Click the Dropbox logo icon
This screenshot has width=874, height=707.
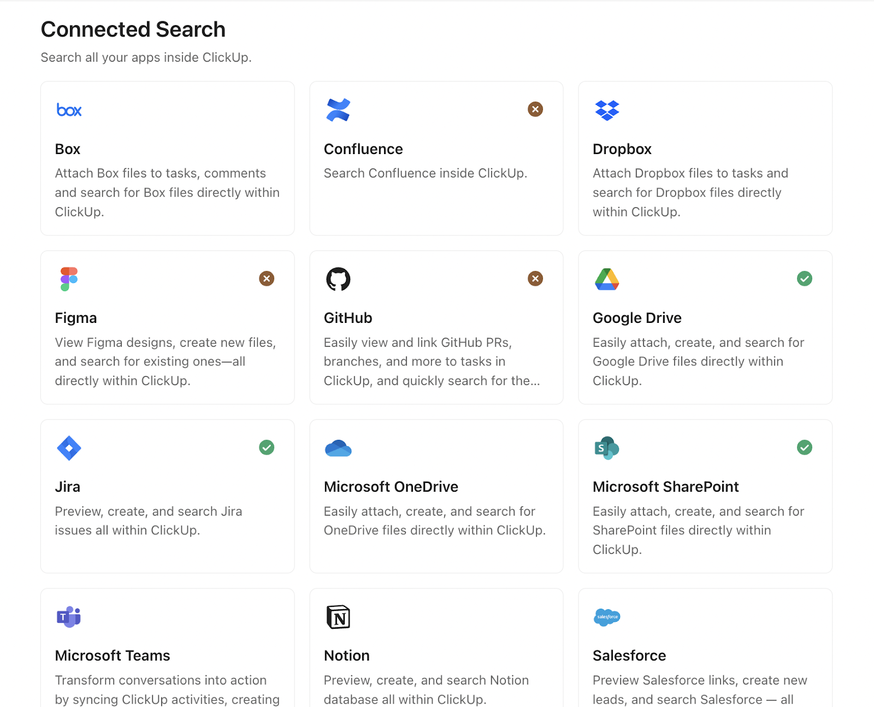pyautogui.click(x=607, y=109)
